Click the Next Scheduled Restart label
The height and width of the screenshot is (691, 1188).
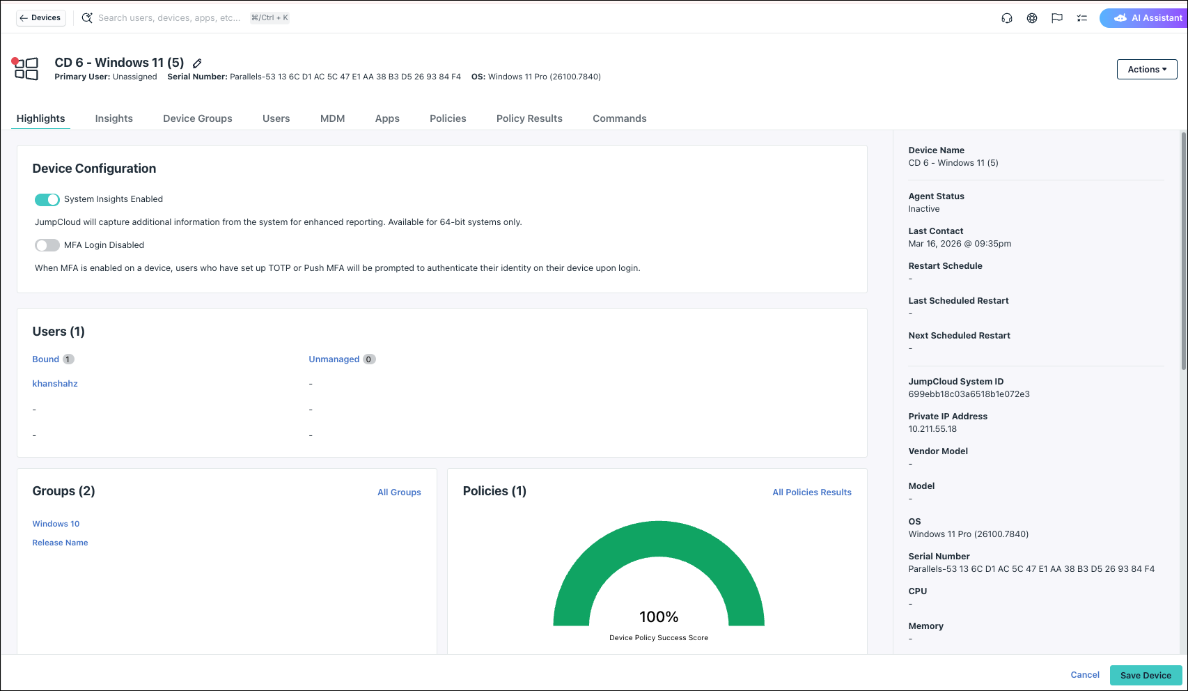click(959, 336)
